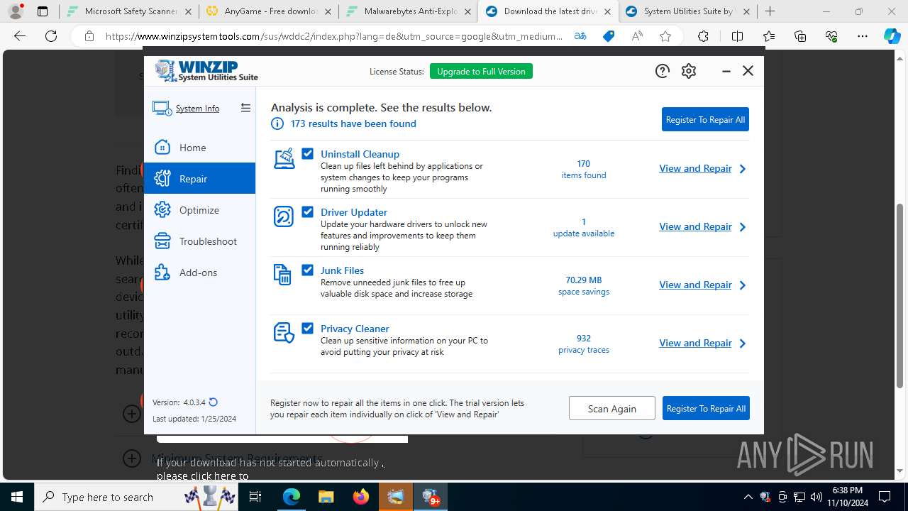Open Task View on the taskbar
The width and height of the screenshot is (908, 511).
coord(256,497)
